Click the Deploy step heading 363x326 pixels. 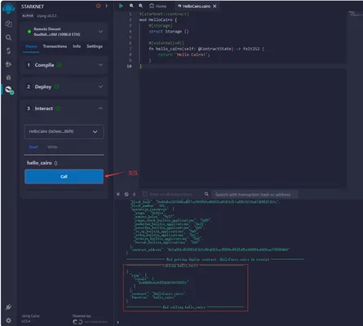[43, 87]
